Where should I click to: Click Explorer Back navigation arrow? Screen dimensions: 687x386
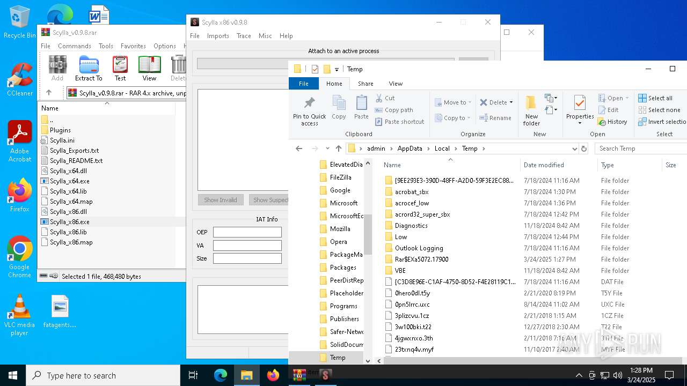click(x=299, y=149)
